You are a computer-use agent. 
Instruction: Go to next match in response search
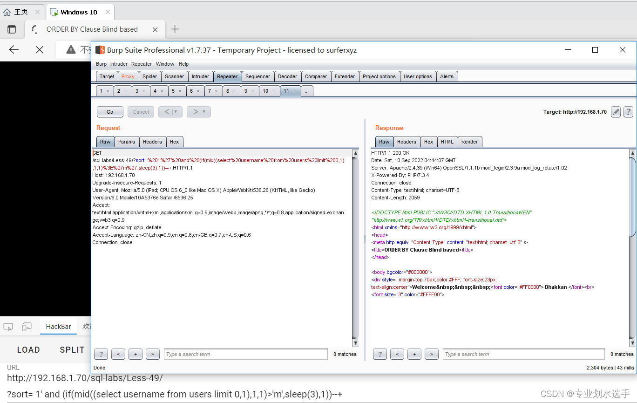(x=432, y=354)
